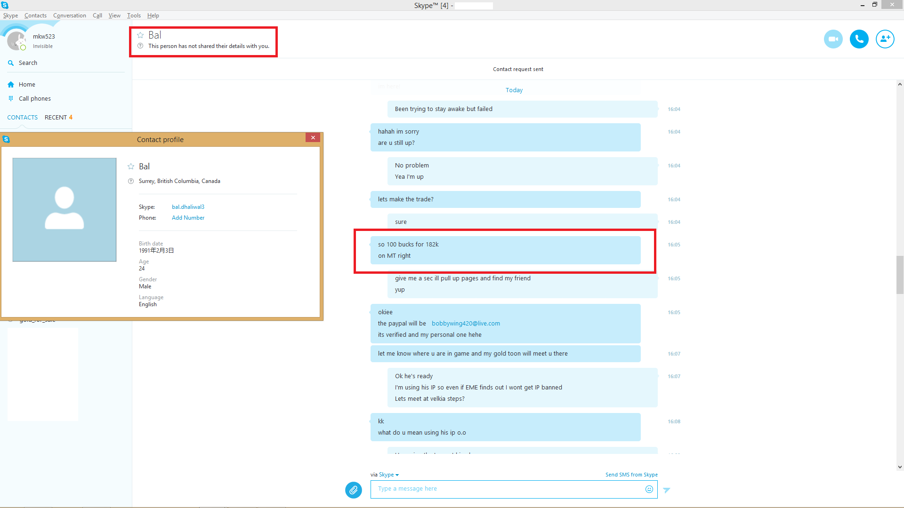
Task: Click 'Contact request sent' notice
Action: [x=518, y=70]
